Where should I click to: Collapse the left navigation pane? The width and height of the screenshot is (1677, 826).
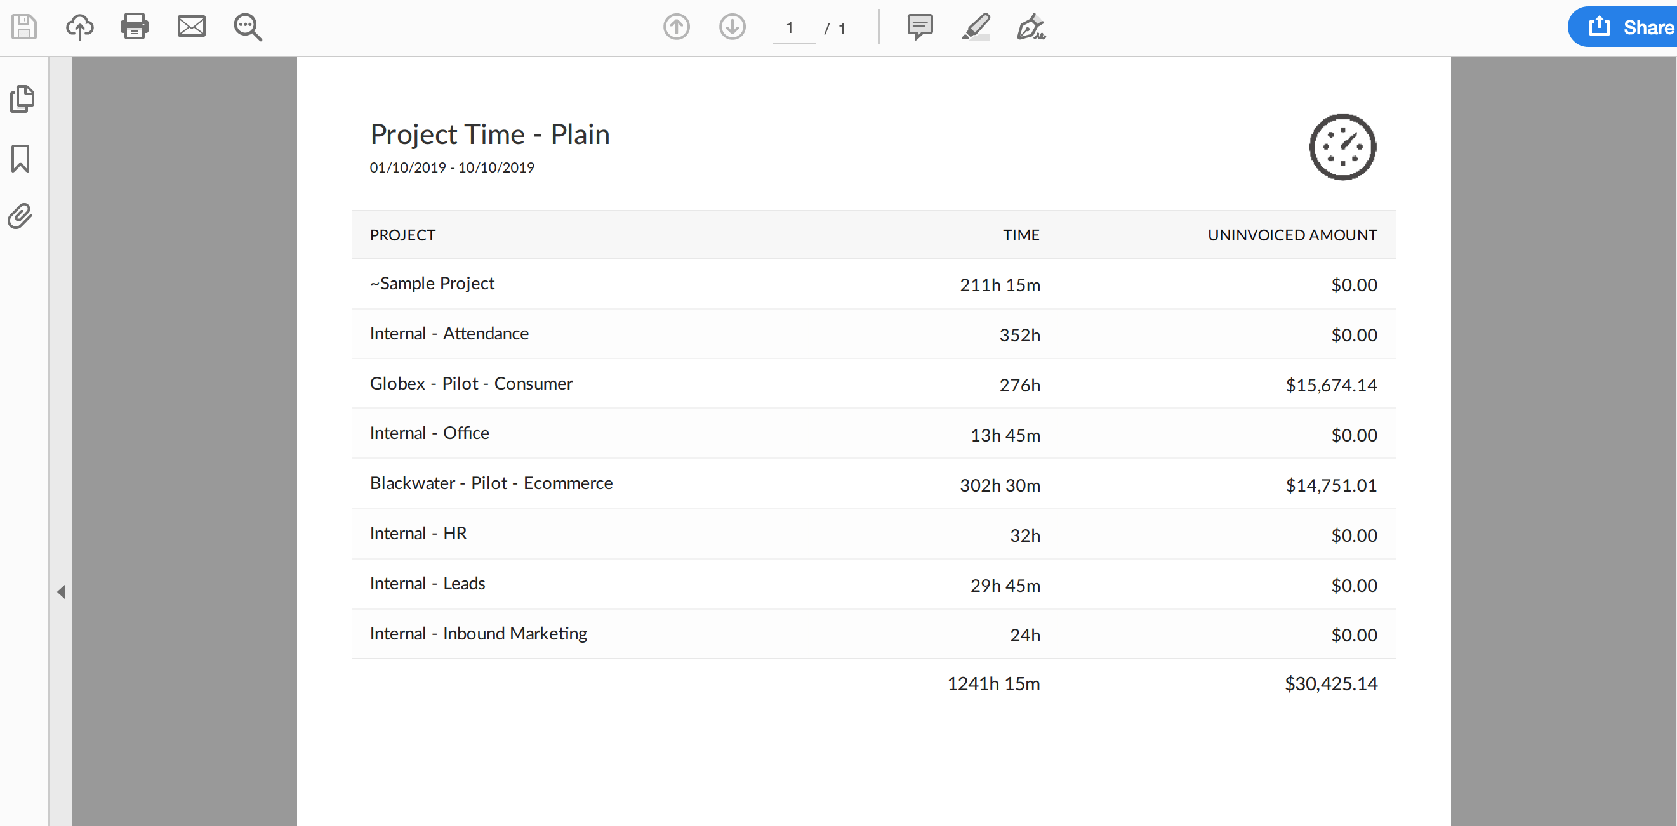[61, 592]
